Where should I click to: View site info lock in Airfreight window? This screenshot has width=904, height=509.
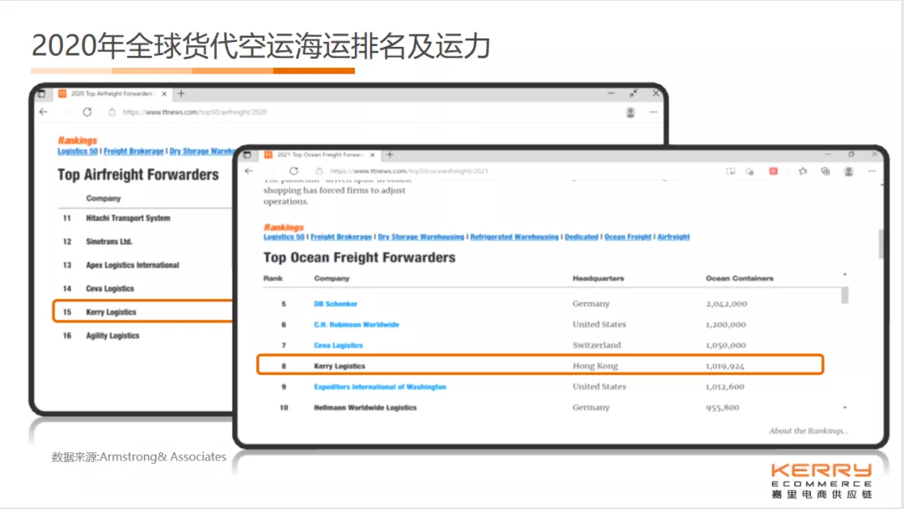pyautogui.click(x=112, y=112)
